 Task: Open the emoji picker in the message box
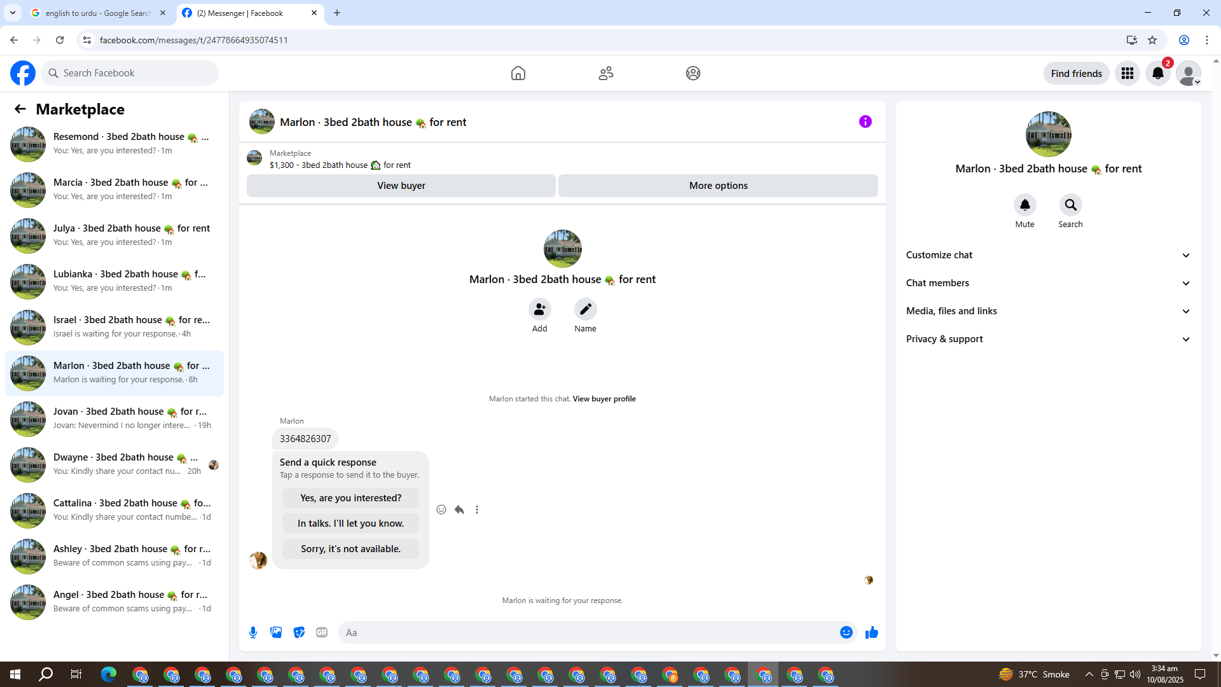pos(846,632)
